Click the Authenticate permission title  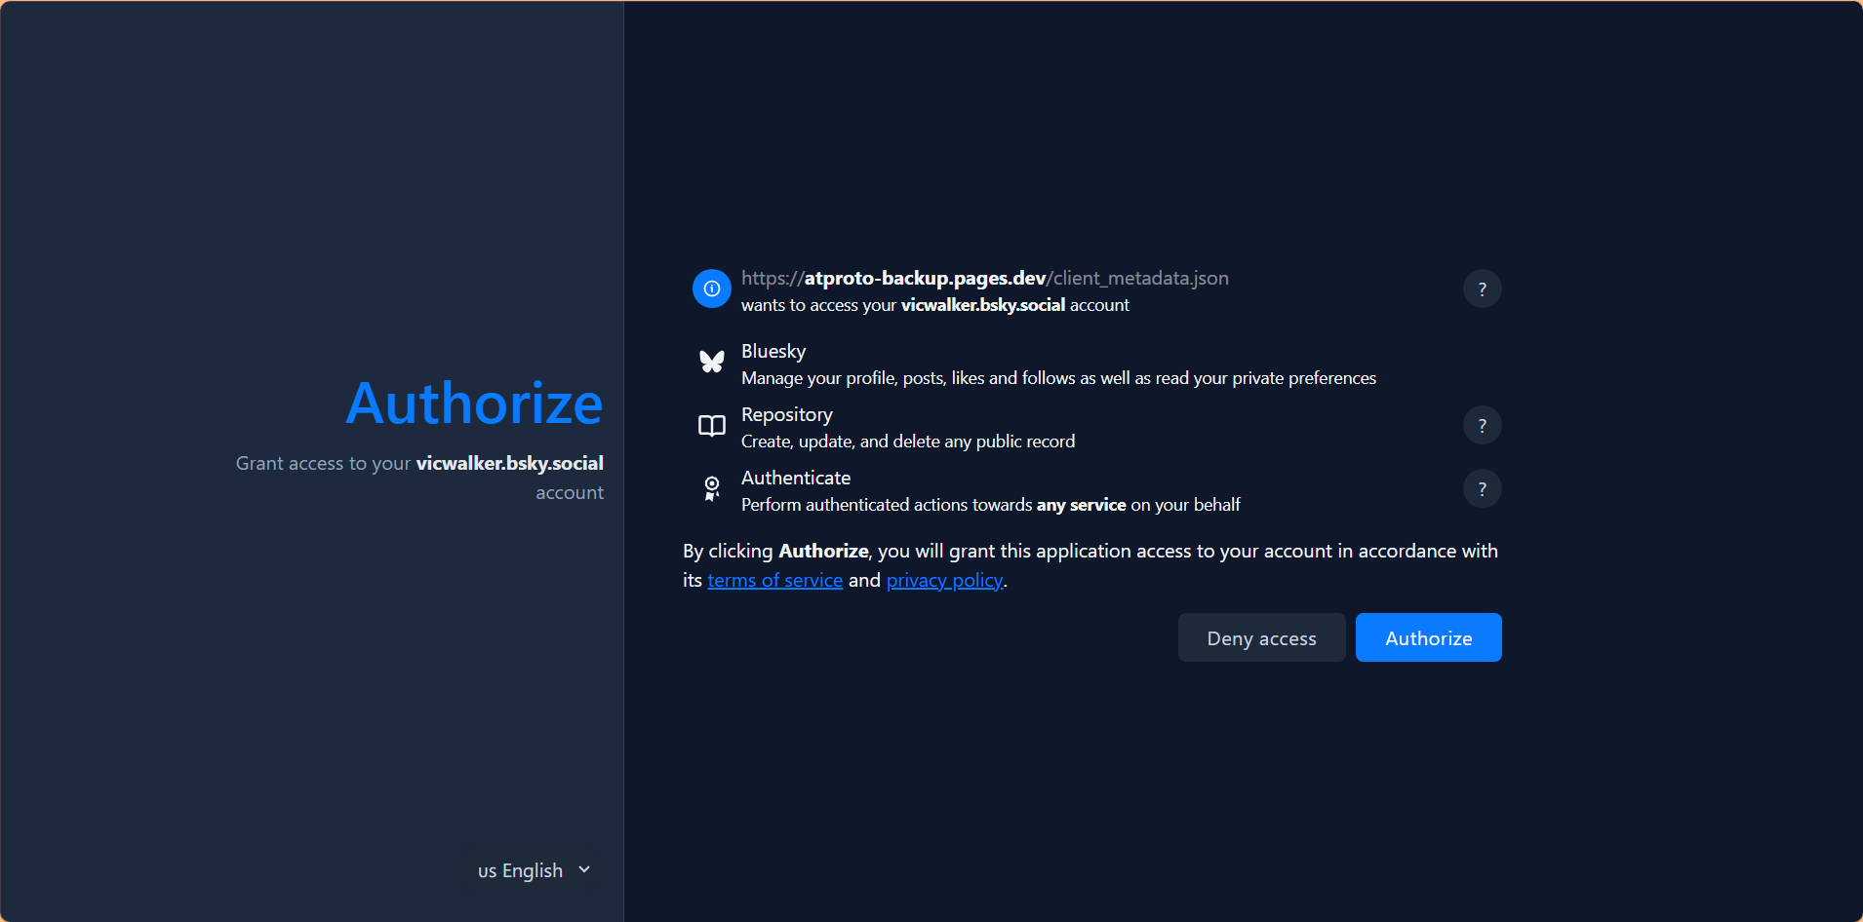click(x=795, y=478)
